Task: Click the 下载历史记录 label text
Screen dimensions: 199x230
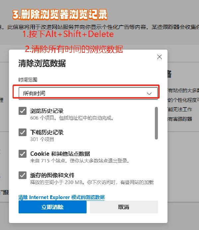Action: click(47, 132)
